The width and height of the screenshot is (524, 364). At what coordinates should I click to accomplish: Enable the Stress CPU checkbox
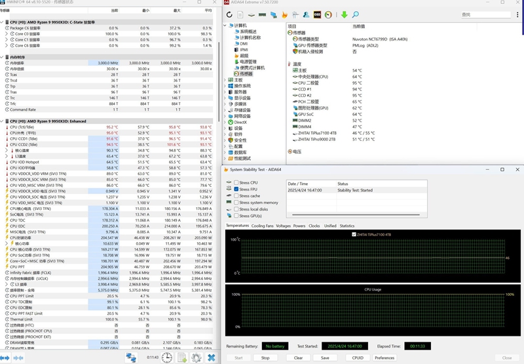(x=236, y=182)
